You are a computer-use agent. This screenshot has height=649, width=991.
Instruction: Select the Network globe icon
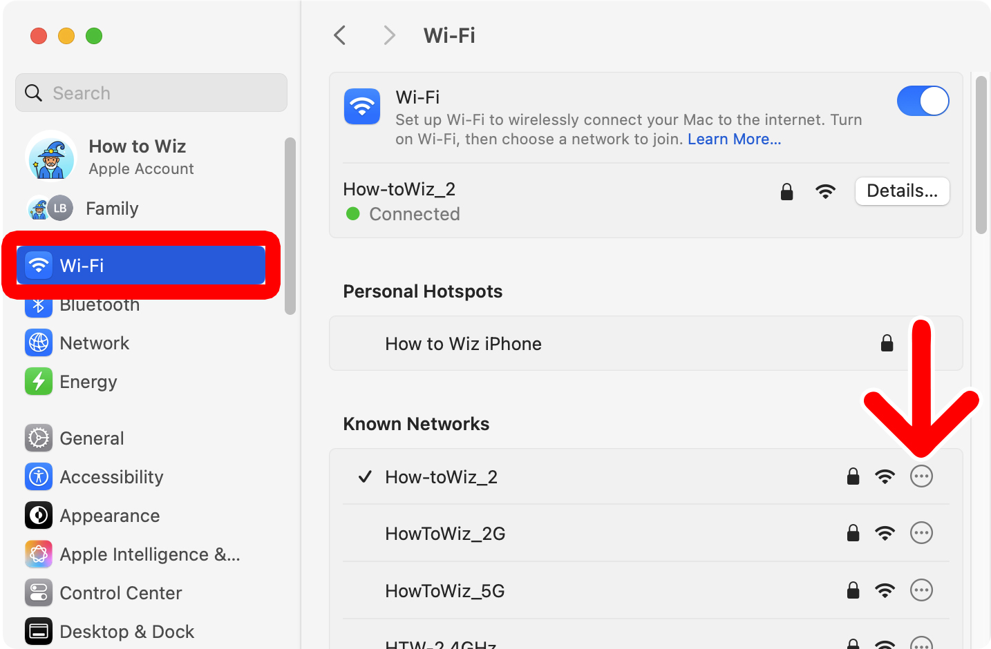coord(39,342)
